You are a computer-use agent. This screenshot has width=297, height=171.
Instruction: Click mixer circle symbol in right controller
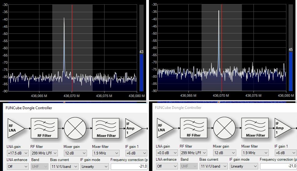tap(224, 128)
